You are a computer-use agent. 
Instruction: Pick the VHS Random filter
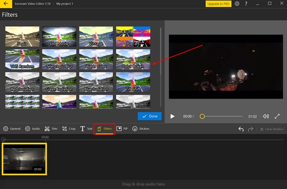22,59
